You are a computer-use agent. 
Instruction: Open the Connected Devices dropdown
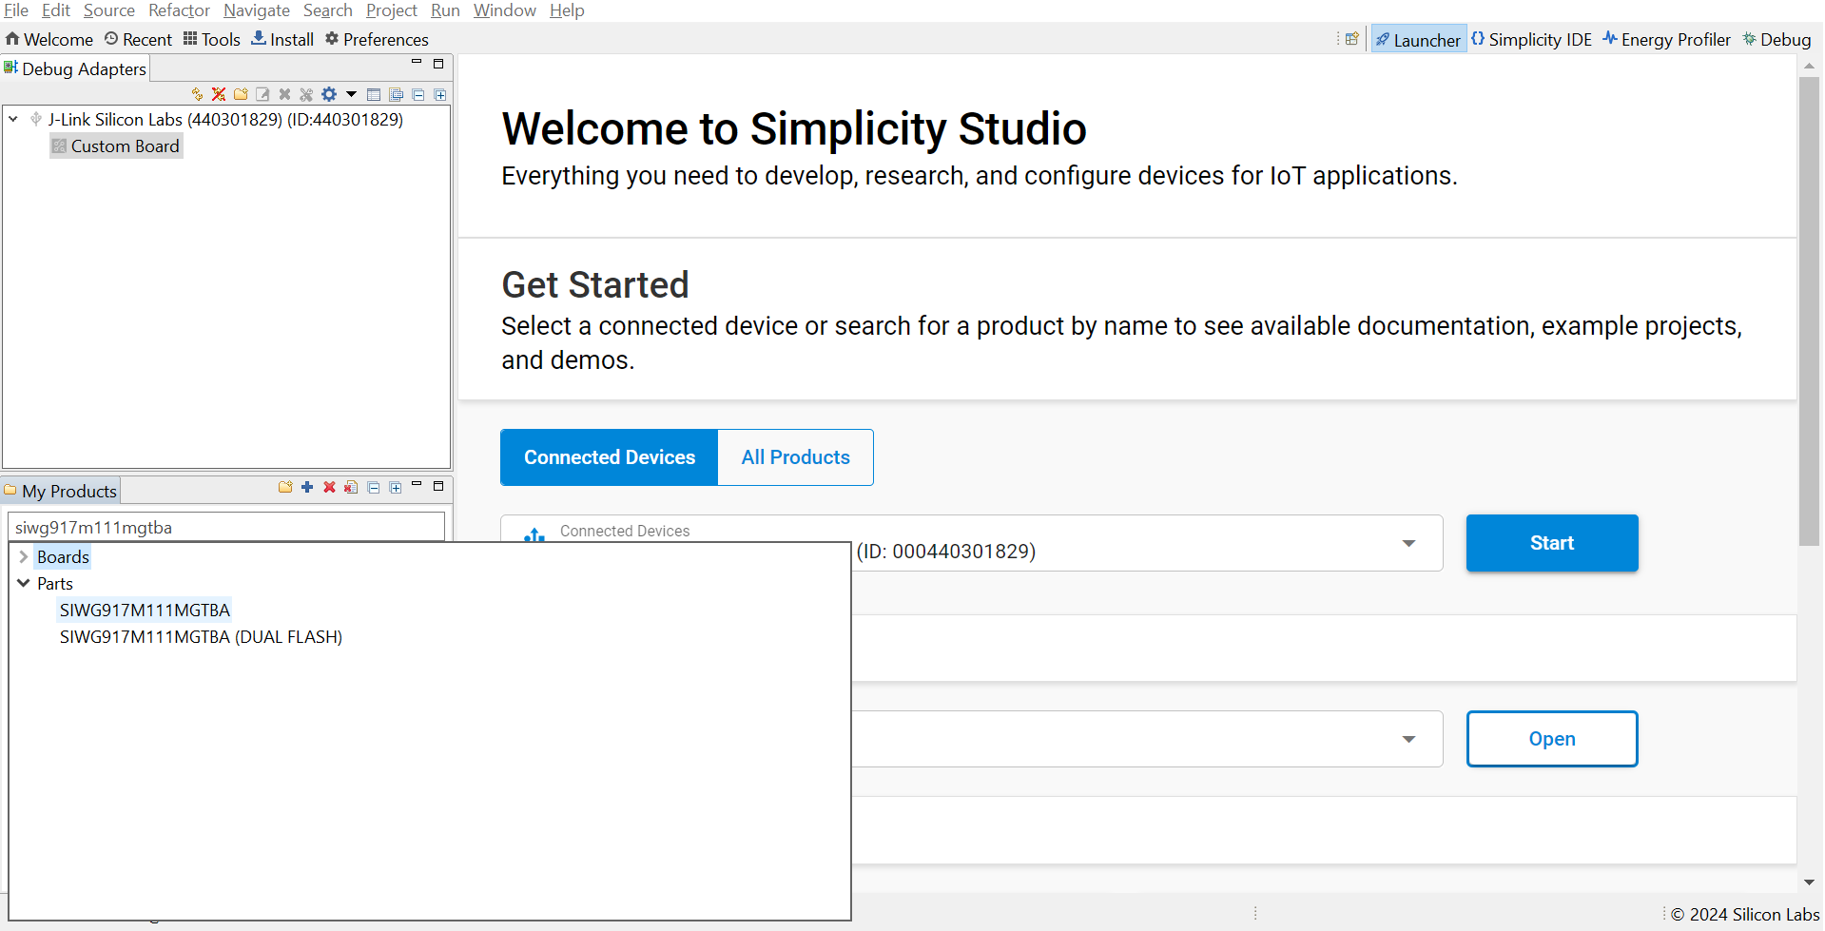tap(1408, 543)
